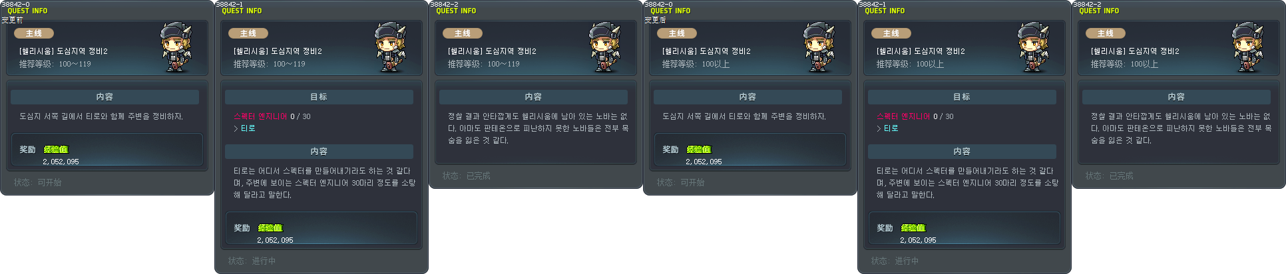Click NPC portrait in 100以上 panel with 已完成 status
The height and width of the screenshot is (274, 1286).
(x=1247, y=47)
